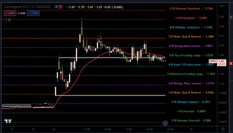Select the -2/8 Extreme Oversold 0.3906 label
Screen dimensions: 233x133
point(191,120)
